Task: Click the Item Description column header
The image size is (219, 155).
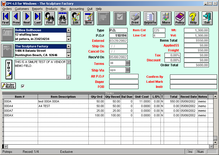Action: (63, 97)
